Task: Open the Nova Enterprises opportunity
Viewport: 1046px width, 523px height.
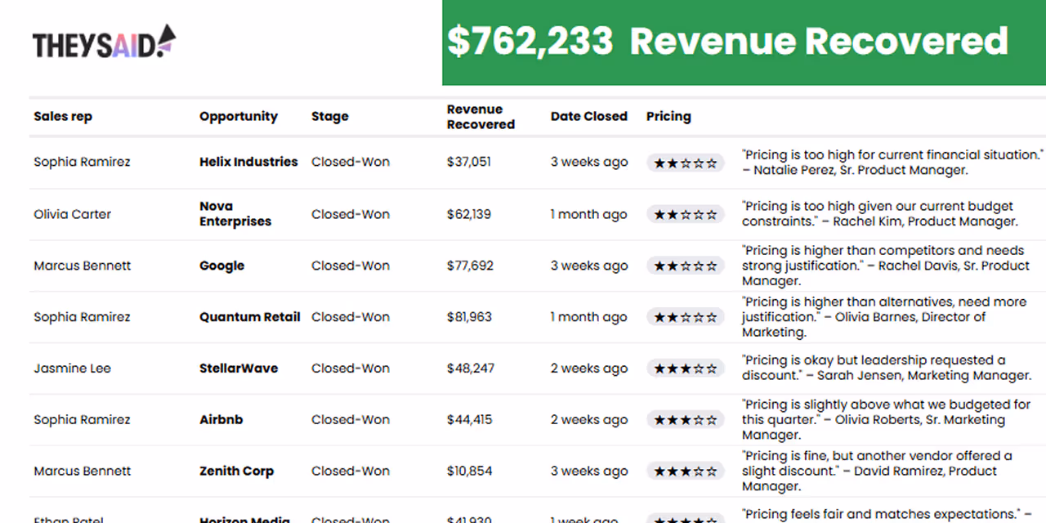Action: [x=235, y=213]
